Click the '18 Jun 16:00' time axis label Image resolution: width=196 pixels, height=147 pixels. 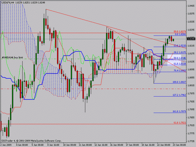coord(148,145)
